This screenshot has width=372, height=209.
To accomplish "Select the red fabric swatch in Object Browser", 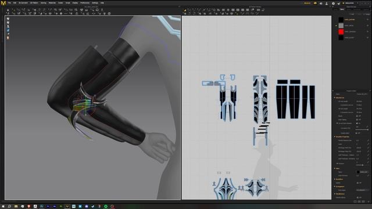I will pyautogui.click(x=341, y=31).
